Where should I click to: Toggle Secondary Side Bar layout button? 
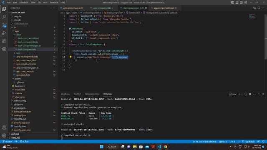tap(241, 2)
